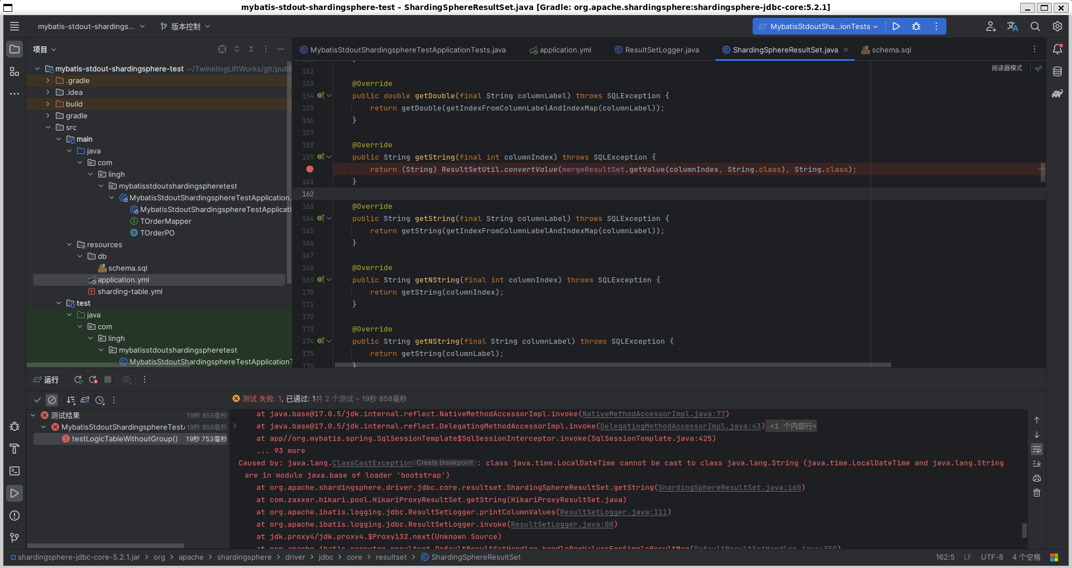This screenshot has height=568, width=1072.
Task: Toggle the ignore-tests filter in test results
Action: click(52, 400)
